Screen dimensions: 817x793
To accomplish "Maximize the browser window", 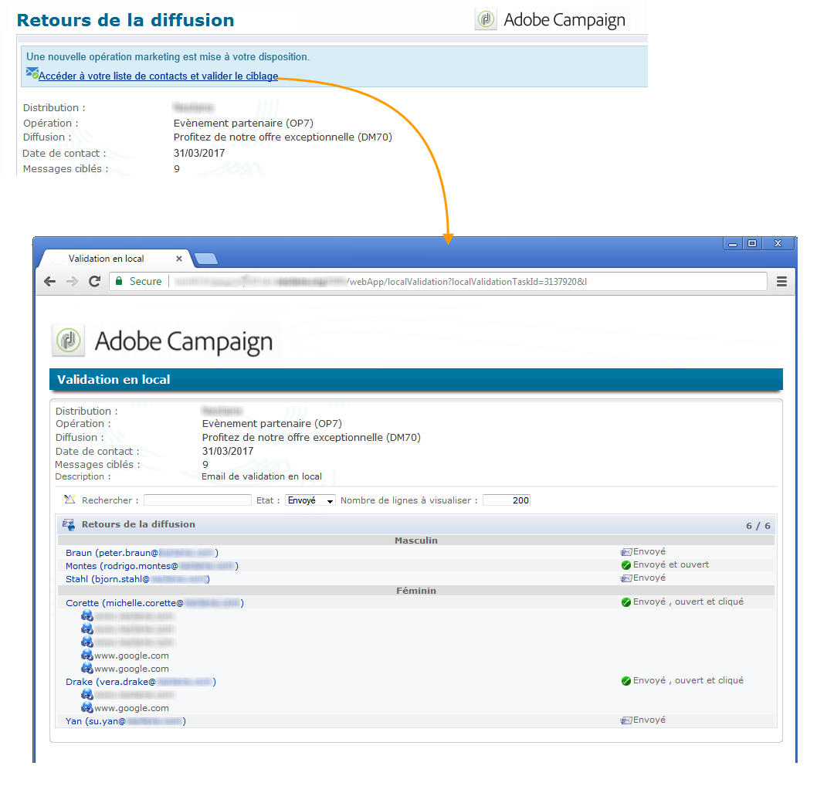I will tap(752, 244).
